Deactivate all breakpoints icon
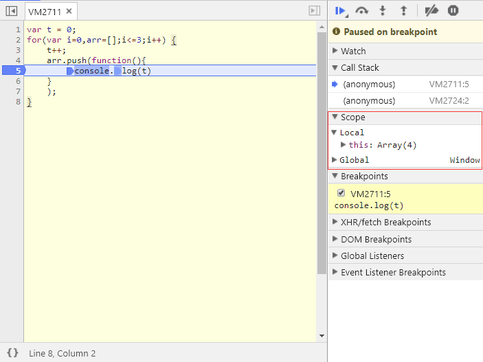 [x=431, y=10]
